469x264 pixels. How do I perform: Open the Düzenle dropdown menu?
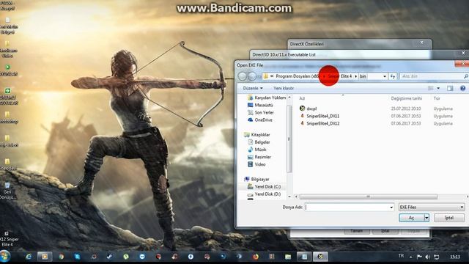click(x=253, y=88)
